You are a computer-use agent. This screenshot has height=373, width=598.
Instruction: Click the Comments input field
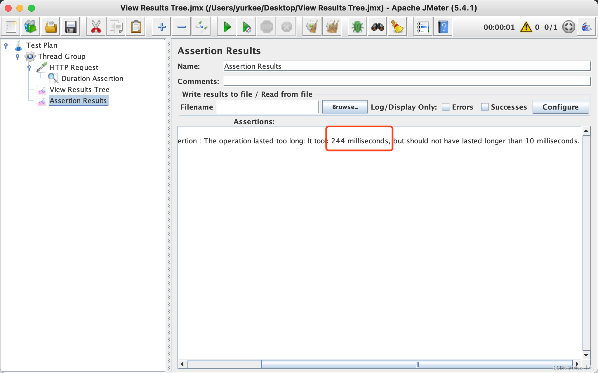pos(407,81)
